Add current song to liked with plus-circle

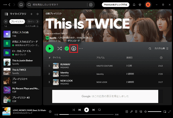point(50,112)
